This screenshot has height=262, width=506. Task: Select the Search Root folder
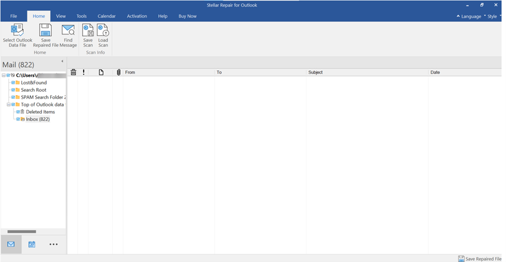coord(34,90)
